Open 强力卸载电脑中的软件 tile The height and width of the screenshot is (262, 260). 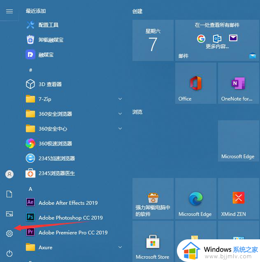coord(153,199)
